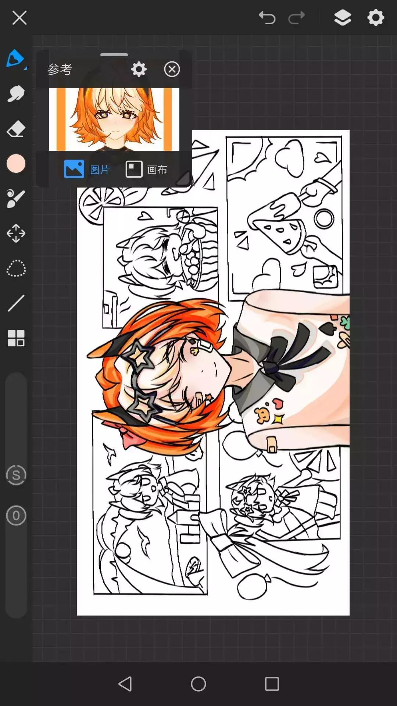Undo the last stroke
Screen dimensions: 397x706
pyautogui.click(x=267, y=18)
